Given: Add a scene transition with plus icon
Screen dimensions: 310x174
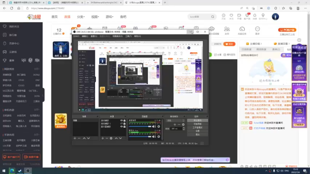Looking at the screenshot, I should 175,125.
